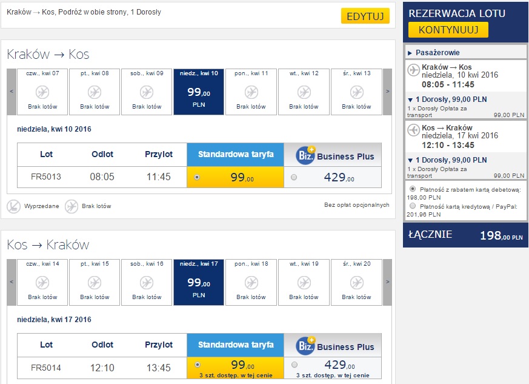
Task: Select the niedz., kwi 10 date tab
Action: pos(199,92)
